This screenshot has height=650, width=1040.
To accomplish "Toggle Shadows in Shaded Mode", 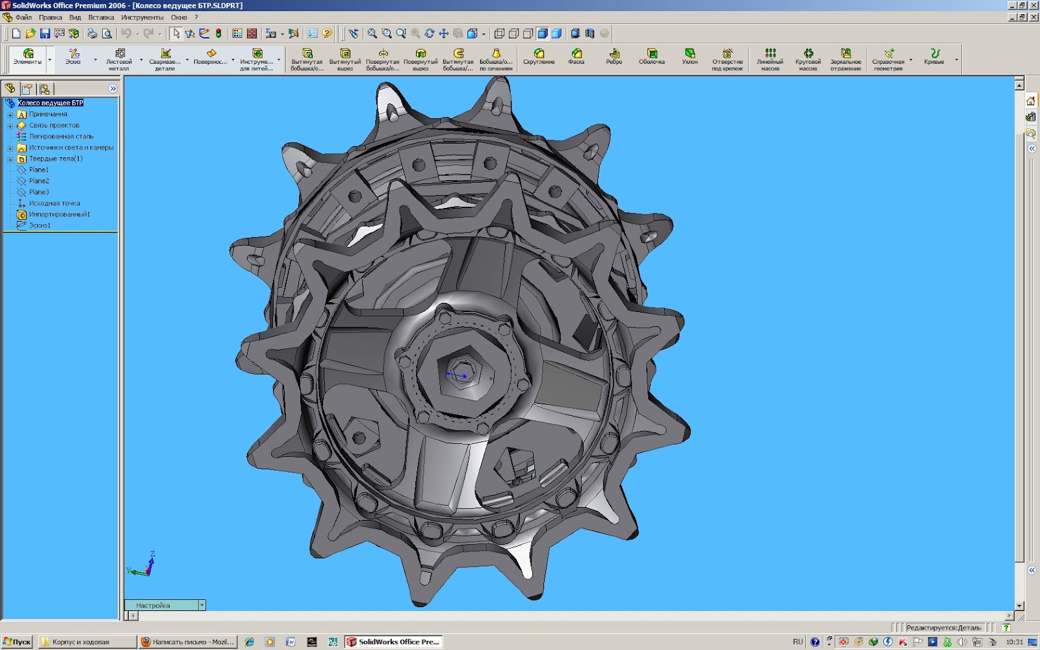I will [x=575, y=33].
